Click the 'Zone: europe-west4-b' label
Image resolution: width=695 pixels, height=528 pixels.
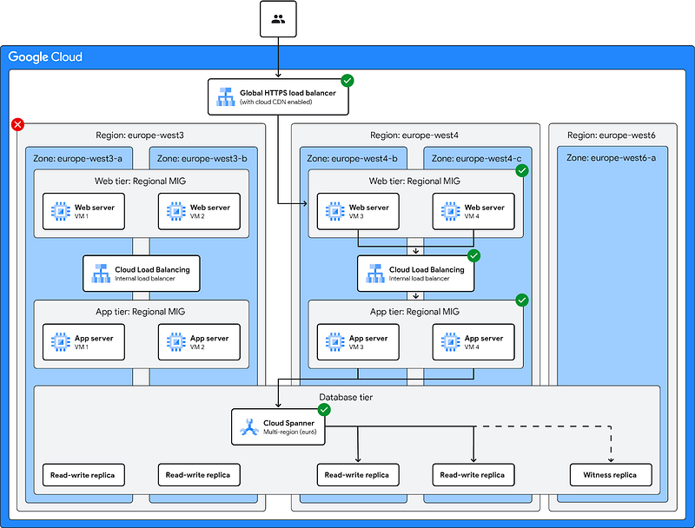[352, 159]
